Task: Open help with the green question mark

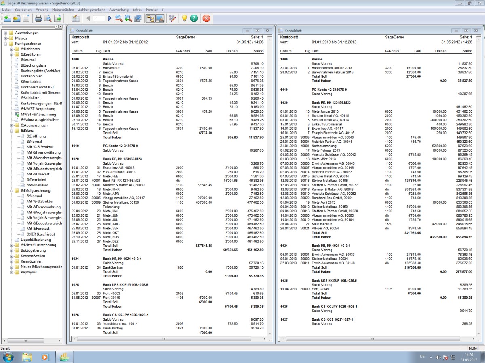Action: 194,18
